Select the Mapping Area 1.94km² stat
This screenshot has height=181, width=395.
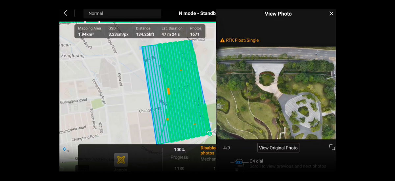point(89,31)
